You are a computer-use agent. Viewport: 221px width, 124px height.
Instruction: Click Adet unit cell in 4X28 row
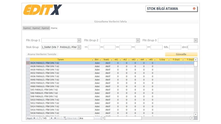(97, 66)
